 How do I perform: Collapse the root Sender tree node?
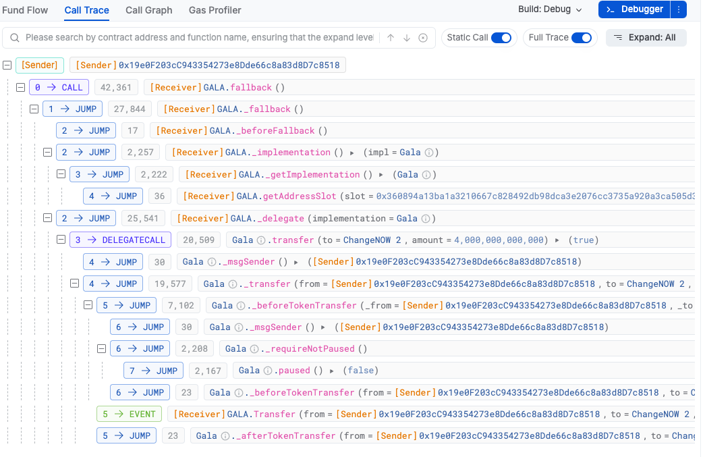7,65
